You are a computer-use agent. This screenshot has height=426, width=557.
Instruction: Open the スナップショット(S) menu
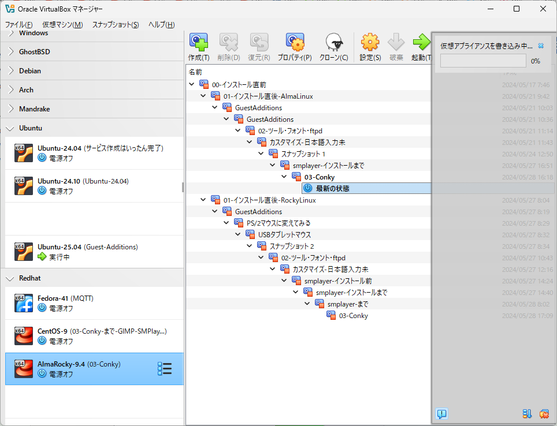116,24
